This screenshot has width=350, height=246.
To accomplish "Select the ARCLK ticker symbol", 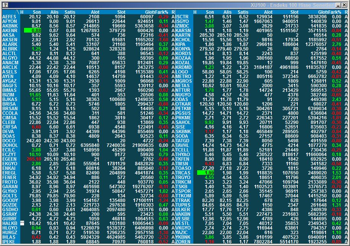I will (10, 67).
